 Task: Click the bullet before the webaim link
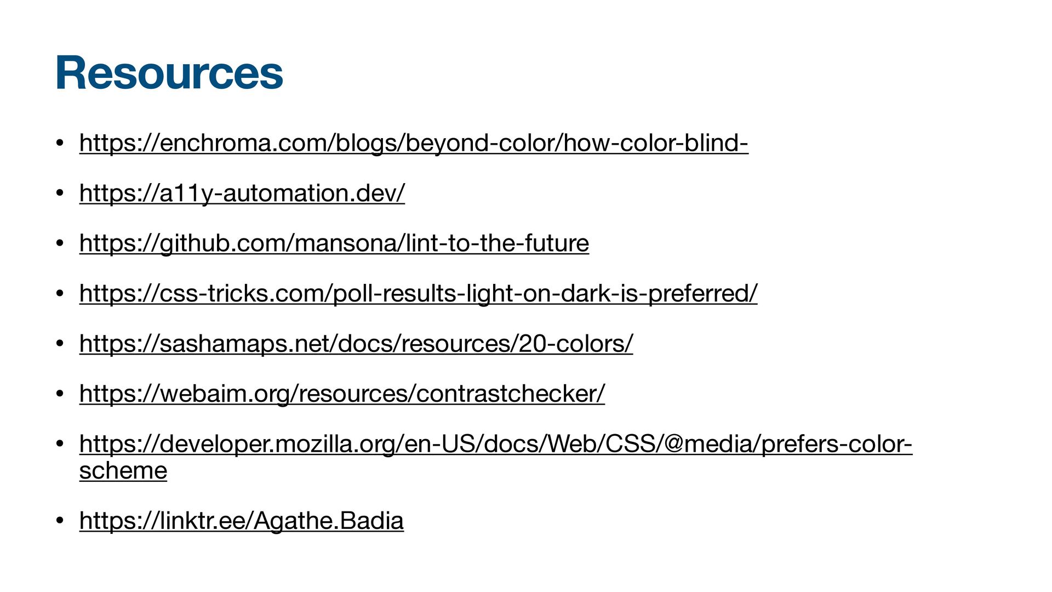(60, 394)
